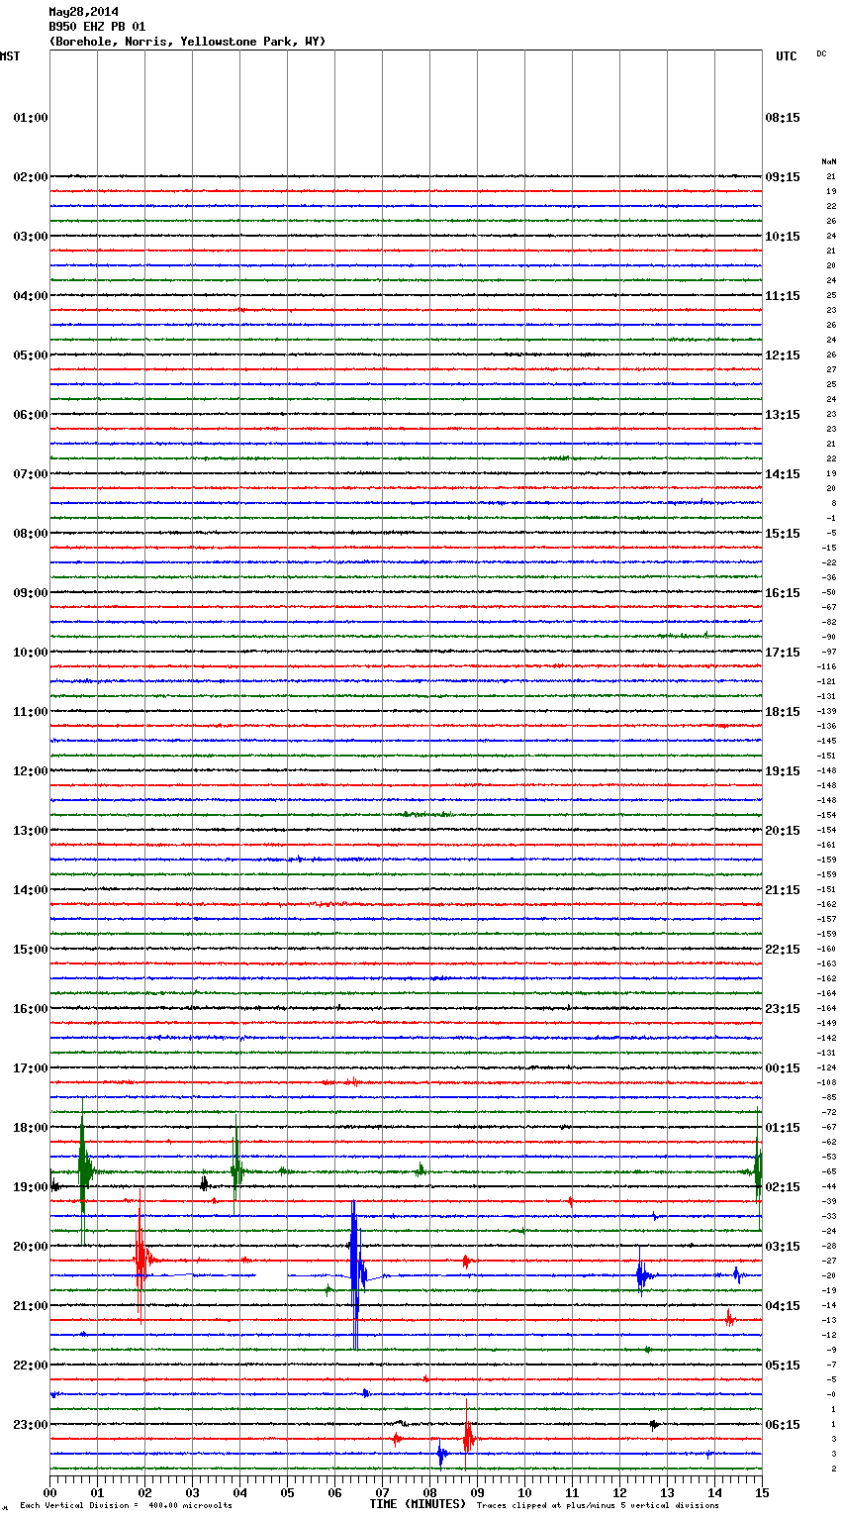This screenshot has height=1519, width=841.
Task: Select the 13:00 MST hour label
Action: [31, 831]
